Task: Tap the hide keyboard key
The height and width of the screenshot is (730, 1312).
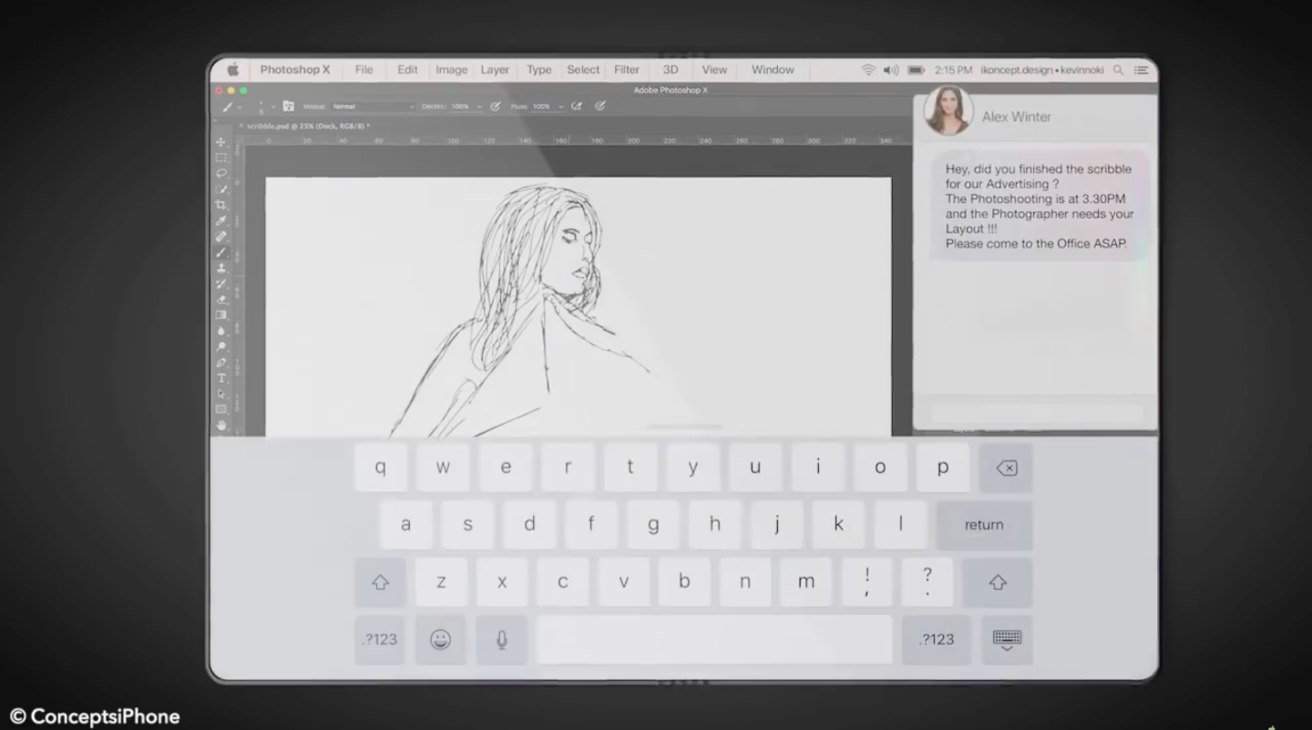Action: [x=1007, y=640]
